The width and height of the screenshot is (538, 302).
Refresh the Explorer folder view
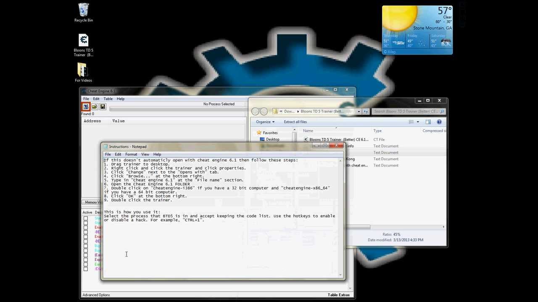pos(366,112)
